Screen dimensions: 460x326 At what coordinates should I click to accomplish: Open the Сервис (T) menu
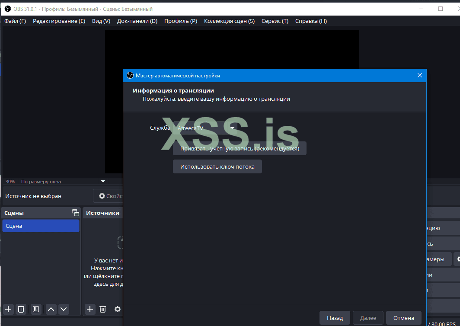click(x=275, y=21)
